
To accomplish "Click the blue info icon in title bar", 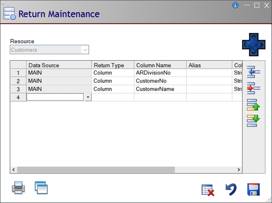I will (235, 5).
